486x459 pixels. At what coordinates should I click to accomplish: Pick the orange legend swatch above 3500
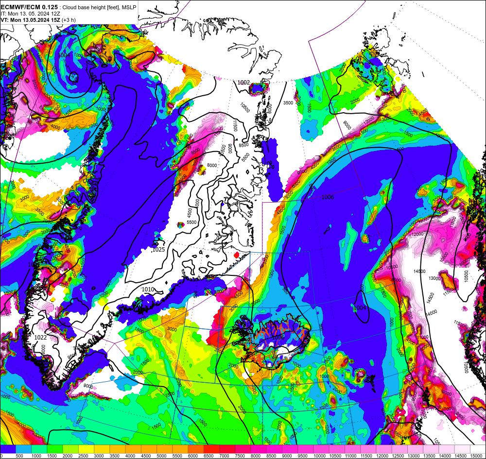(x=118, y=449)
